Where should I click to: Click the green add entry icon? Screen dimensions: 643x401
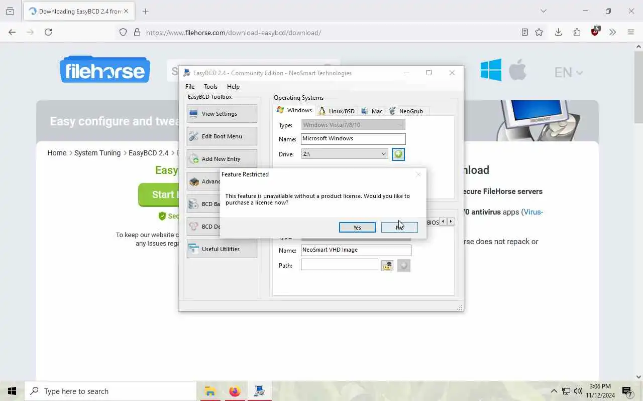click(x=398, y=154)
